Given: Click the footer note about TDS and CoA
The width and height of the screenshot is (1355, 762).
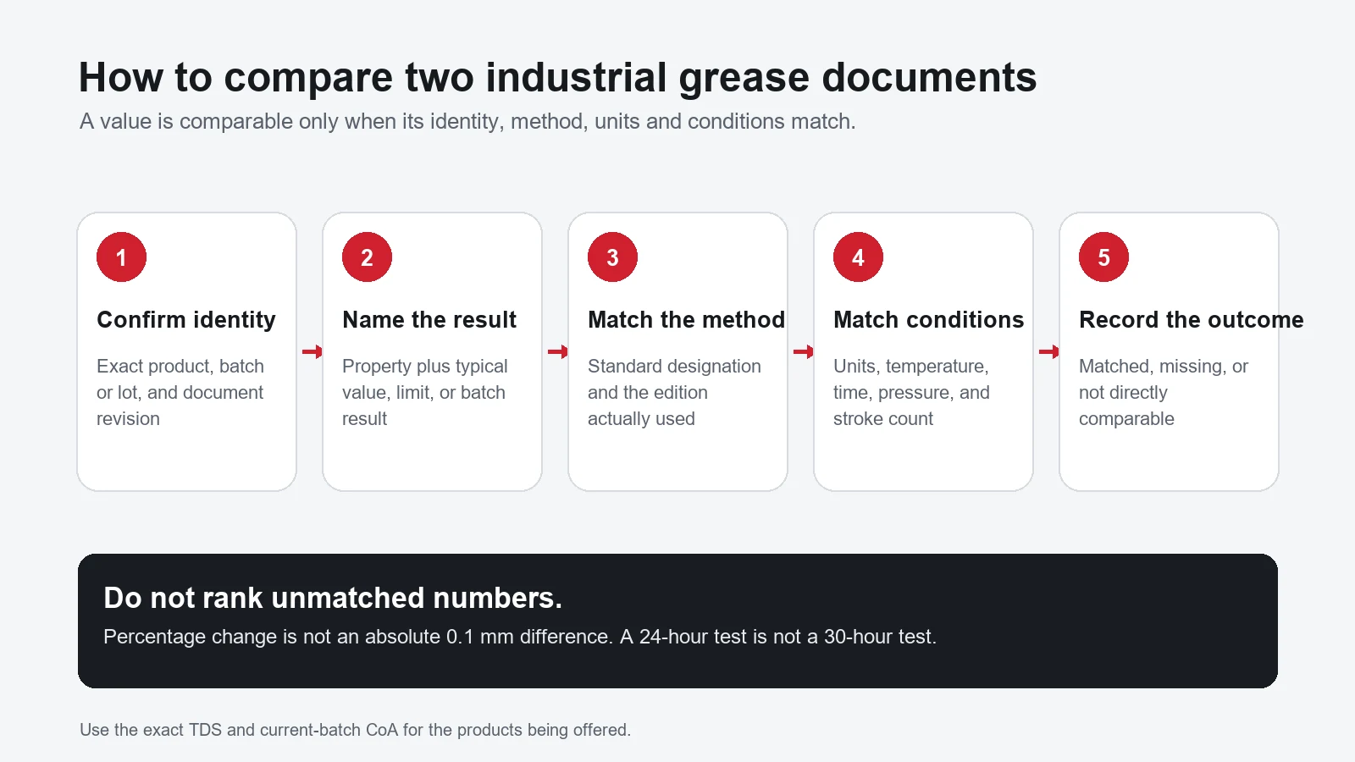Looking at the screenshot, I should coord(355,730).
